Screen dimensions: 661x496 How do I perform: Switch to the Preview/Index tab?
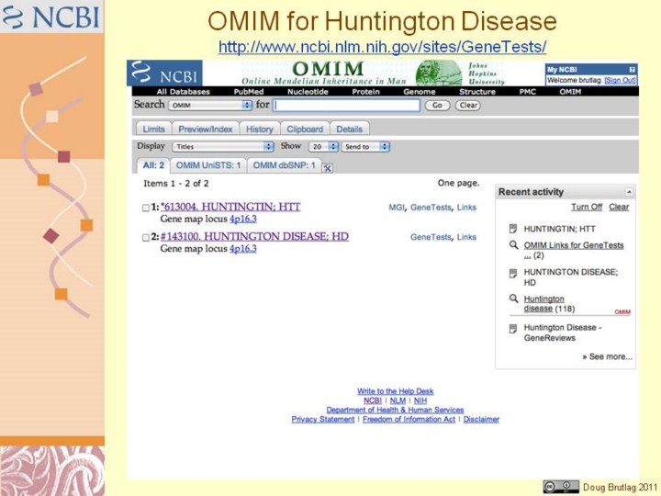206,130
